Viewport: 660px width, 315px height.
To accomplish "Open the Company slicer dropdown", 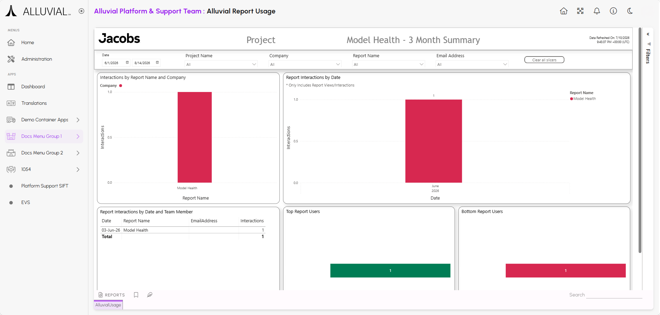I will pos(305,64).
